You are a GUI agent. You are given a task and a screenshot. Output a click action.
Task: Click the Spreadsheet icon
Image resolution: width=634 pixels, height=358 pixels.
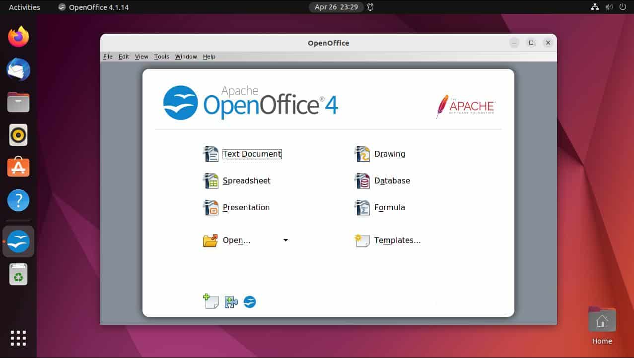click(x=211, y=180)
